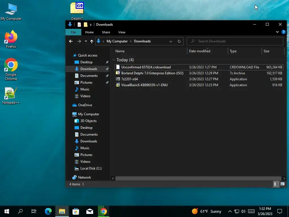This screenshot has width=289, height=217.
Task: Open Customize Quick Access Toolbar dropdown
Action: [91, 25]
